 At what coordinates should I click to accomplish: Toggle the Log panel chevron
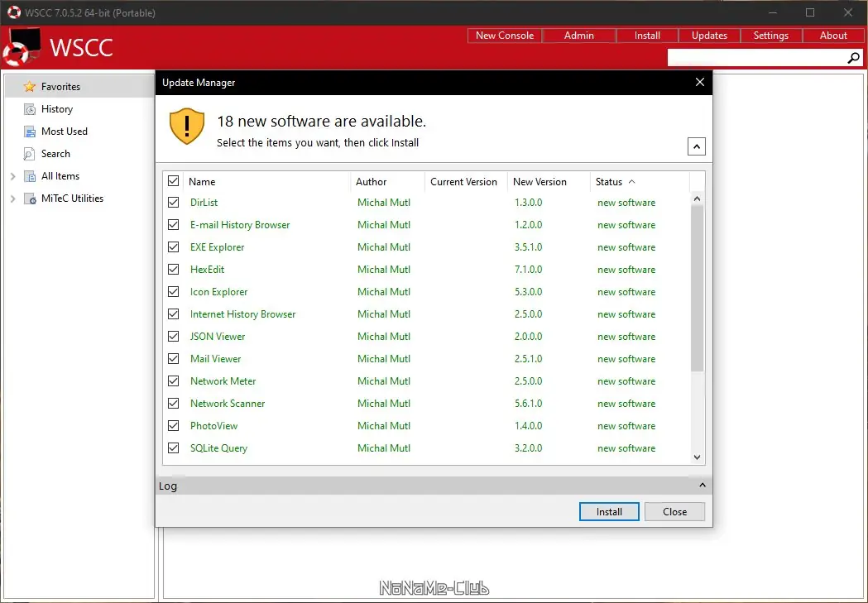point(702,486)
